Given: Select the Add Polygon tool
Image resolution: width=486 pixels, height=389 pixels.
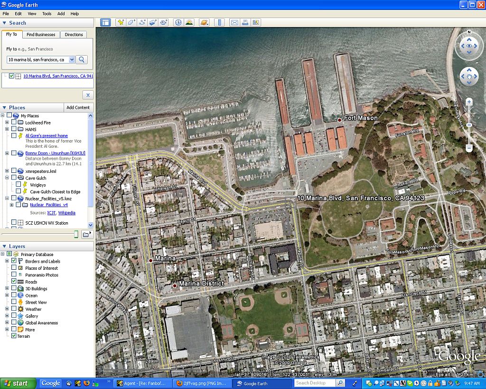Looking at the screenshot, I should (x=131, y=22).
